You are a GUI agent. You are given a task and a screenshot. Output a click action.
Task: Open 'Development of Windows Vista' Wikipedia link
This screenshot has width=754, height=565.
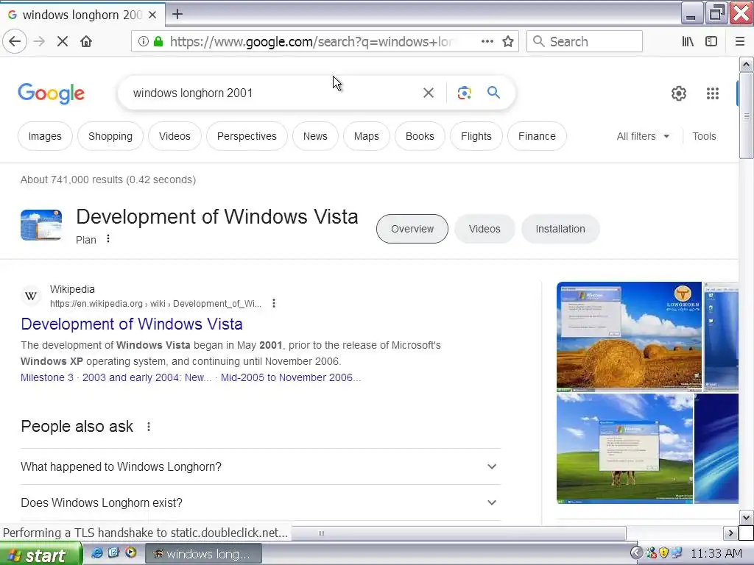[131, 324]
